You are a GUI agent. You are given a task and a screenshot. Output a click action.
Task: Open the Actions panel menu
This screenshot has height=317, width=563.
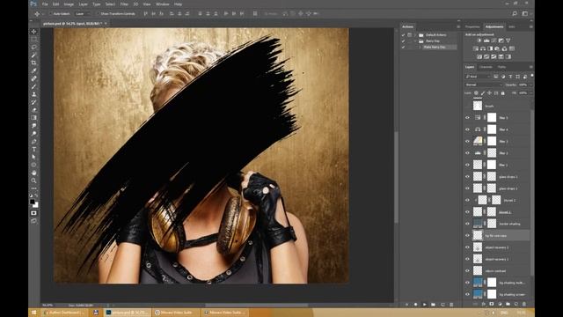click(458, 26)
